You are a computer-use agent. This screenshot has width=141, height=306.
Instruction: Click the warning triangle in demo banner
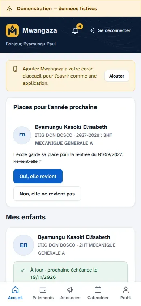[9, 9]
